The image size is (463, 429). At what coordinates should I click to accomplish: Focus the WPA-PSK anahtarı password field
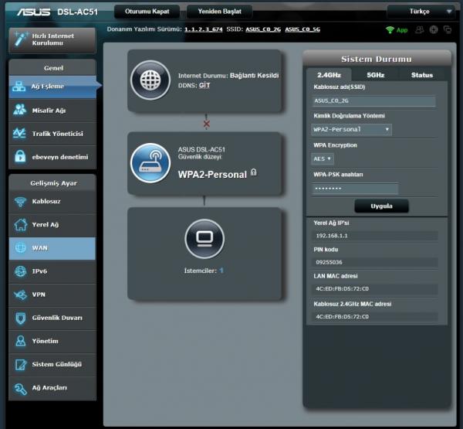pos(355,189)
